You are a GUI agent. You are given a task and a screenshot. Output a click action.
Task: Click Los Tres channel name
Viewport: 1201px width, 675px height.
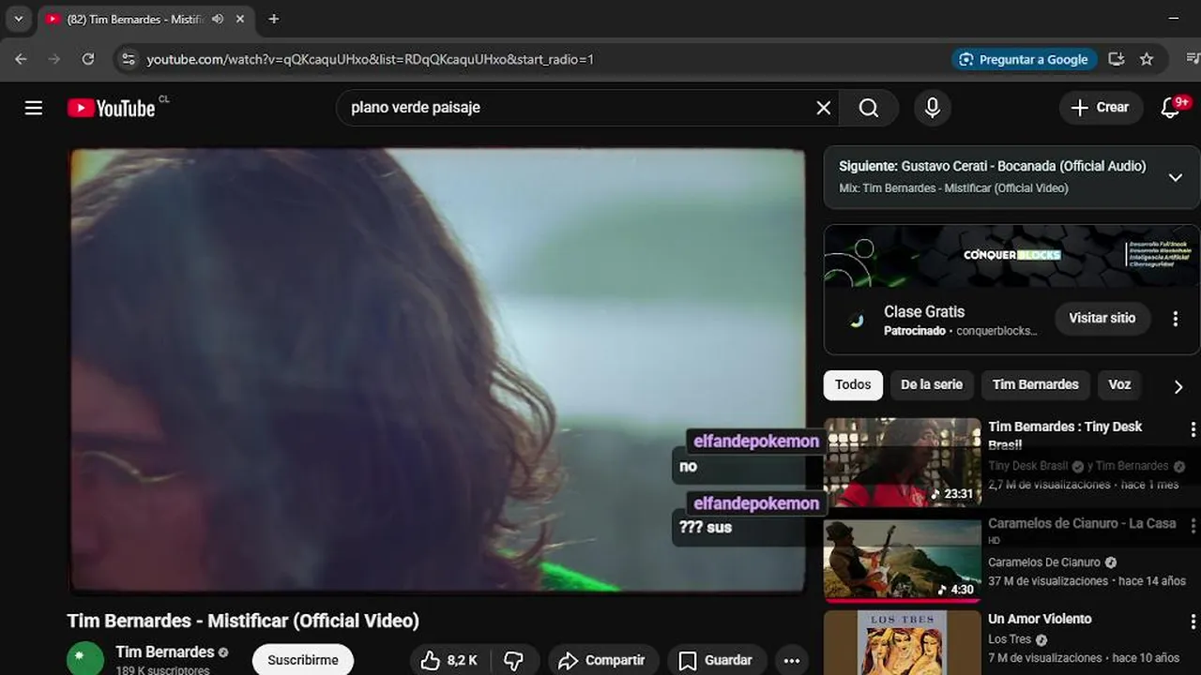pos(1010,639)
